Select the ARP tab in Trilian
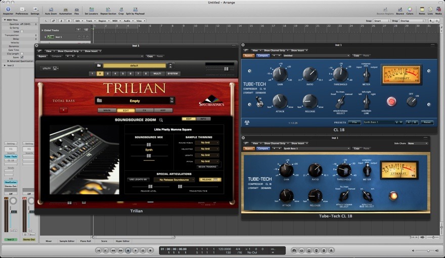445x258 pixels. (x=163, y=110)
